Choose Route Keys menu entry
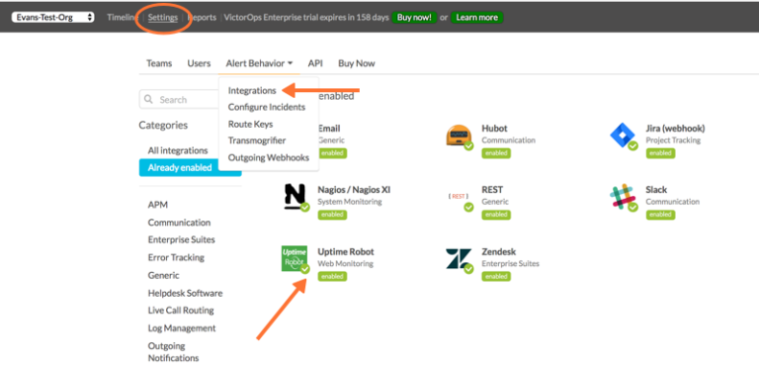The height and width of the screenshot is (368, 759). [x=250, y=124]
